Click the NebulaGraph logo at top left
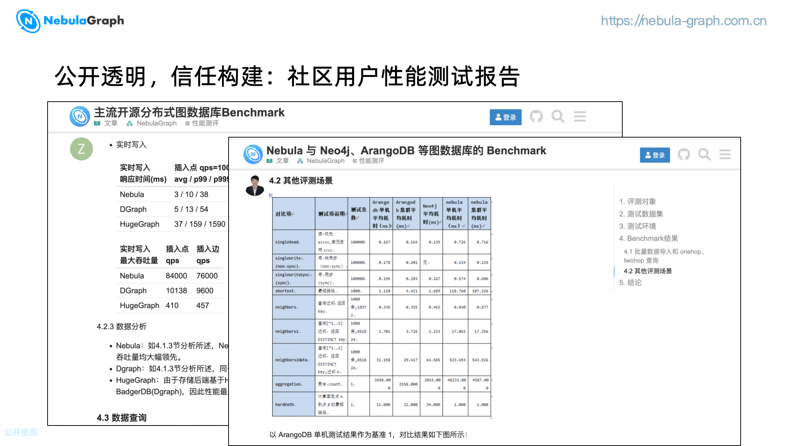This screenshot has height=446, width=789. pyautogui.click(x=70, y=21)
